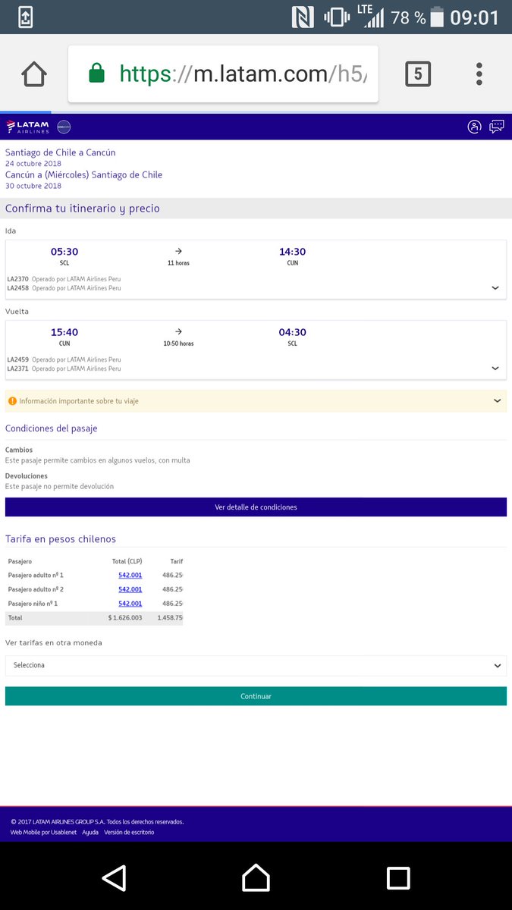The width and height of the screenshot is (512, 910).
Task: Open 542.001 link for Pasajero adulto nº 1
Action: tap(130, 576)
